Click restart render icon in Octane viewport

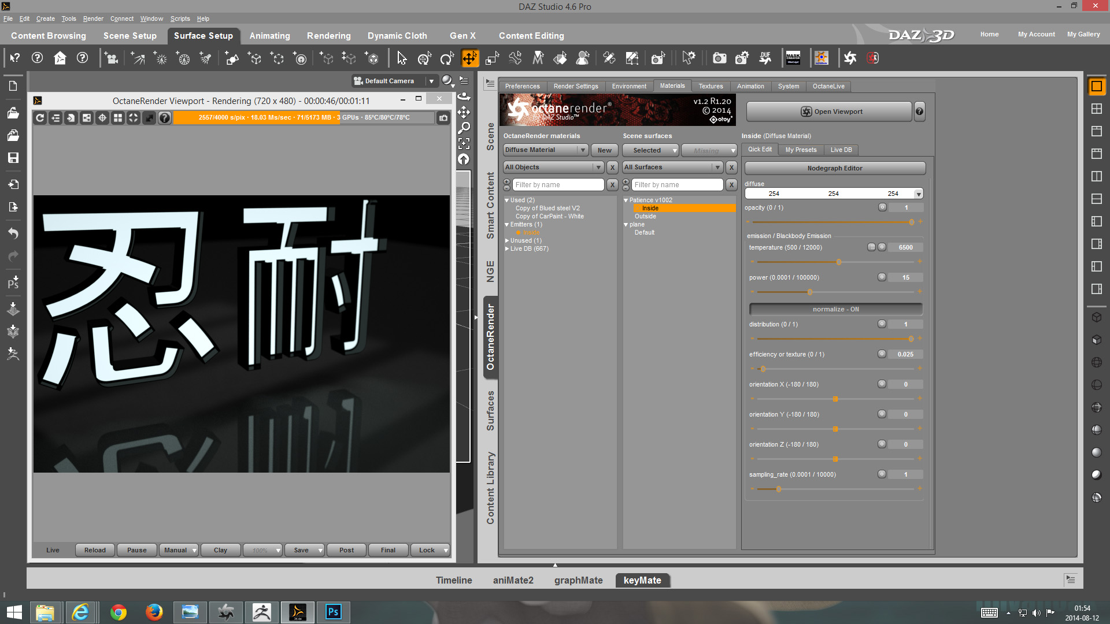tap(40, 118)
